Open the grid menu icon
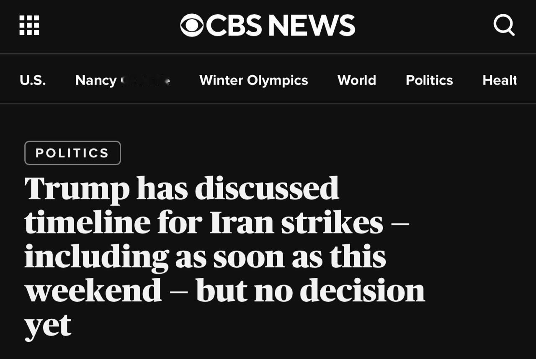Viewport: 536px width, 359px height. 29,25
